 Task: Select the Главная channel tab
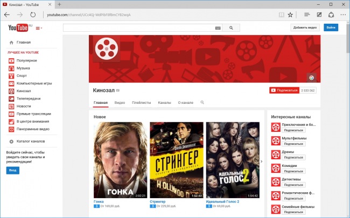(x=101, y=103)
